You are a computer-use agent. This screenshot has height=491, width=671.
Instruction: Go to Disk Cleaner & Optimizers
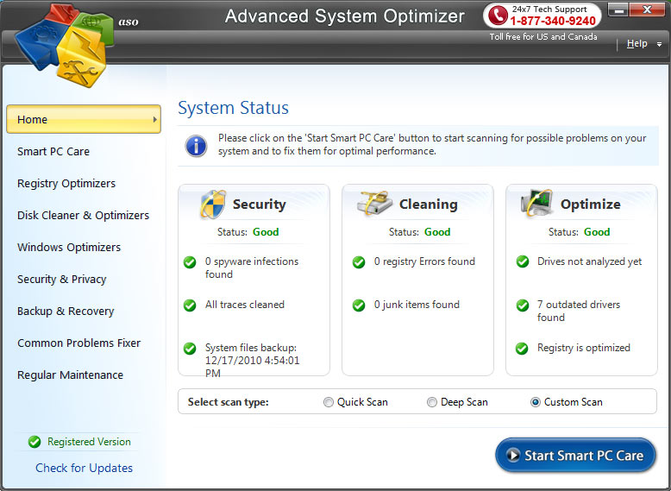pyautogui.click(x=83, y=216)
